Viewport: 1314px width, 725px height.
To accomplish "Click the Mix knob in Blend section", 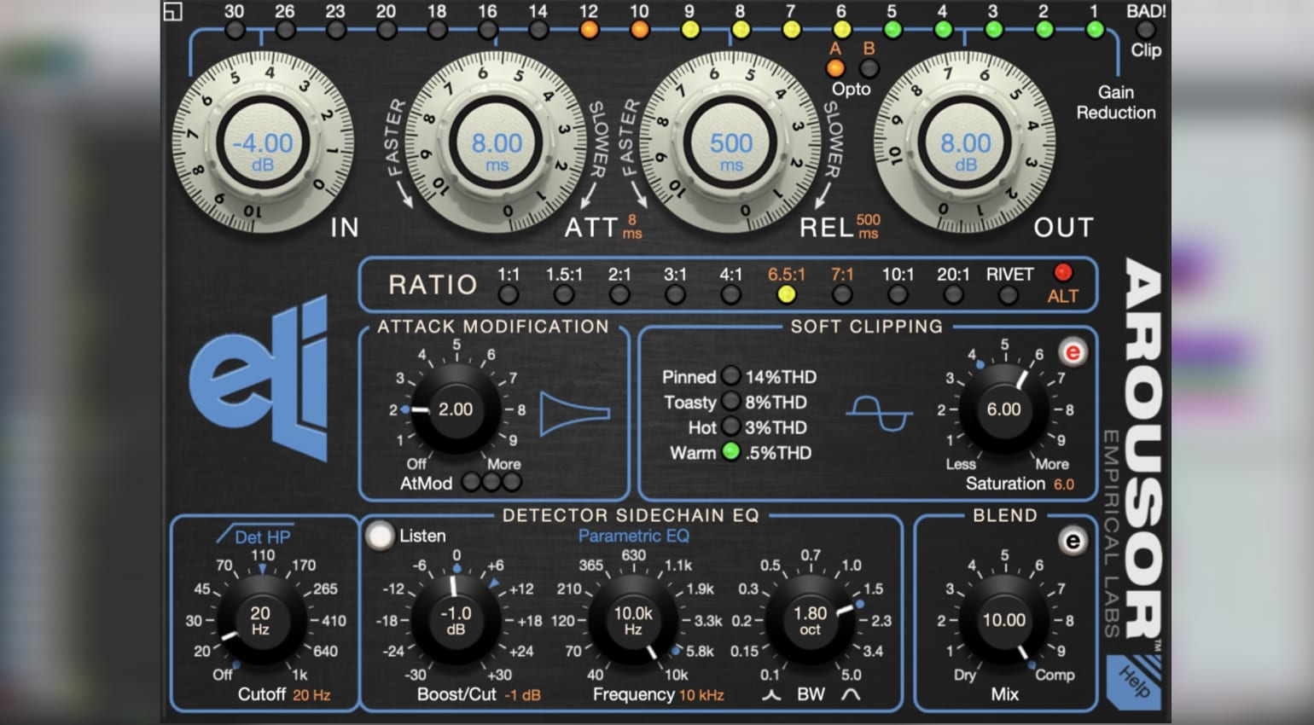I will pos(1005,620).
